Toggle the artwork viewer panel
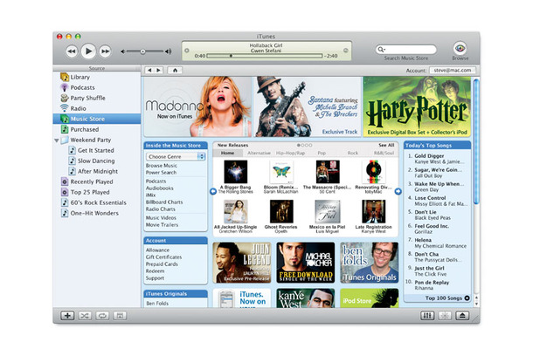This screenshot has width=533, height=349. [121, 314]
